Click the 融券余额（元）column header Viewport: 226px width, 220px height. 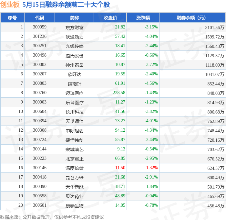tap(192, 17)
